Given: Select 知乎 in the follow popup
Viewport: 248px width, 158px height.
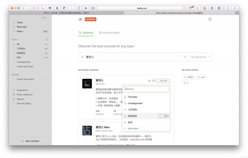Looking at the screenshot, I should click(x=146, y=122).
